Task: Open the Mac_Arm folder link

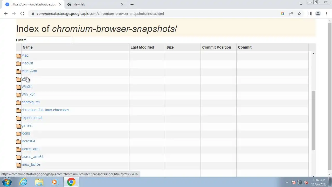Action: (29, 71)
